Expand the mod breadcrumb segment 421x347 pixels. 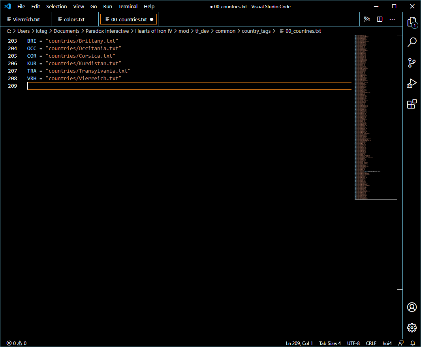pyautogui.click(x=184, y=31)
